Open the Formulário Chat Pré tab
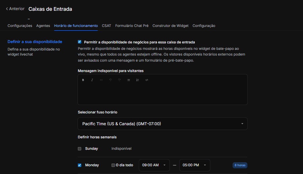This screenshot has height=174, width=303. (132, 26)
